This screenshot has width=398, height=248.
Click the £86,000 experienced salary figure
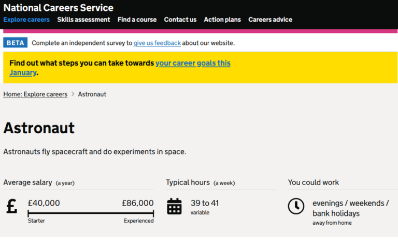click(x=137, y=203)
